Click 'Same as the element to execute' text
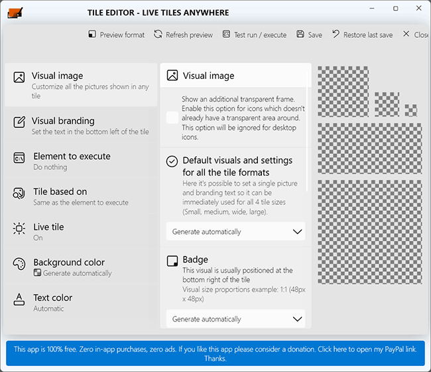 click(x=81, y=202)
